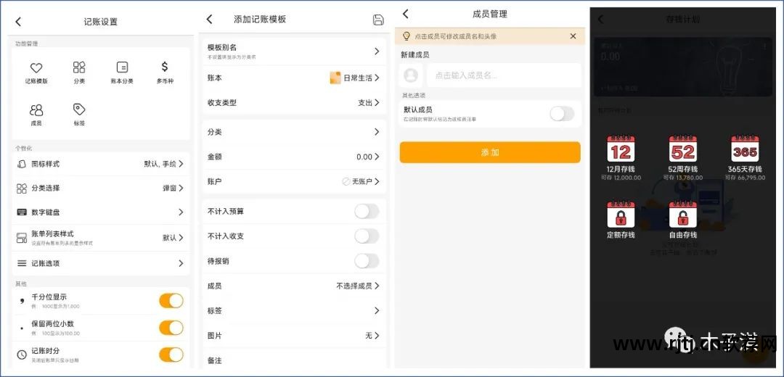Viewport: 784px width, 377px height.
Task: Open 成员 people icon
Action: pos(36,110)
